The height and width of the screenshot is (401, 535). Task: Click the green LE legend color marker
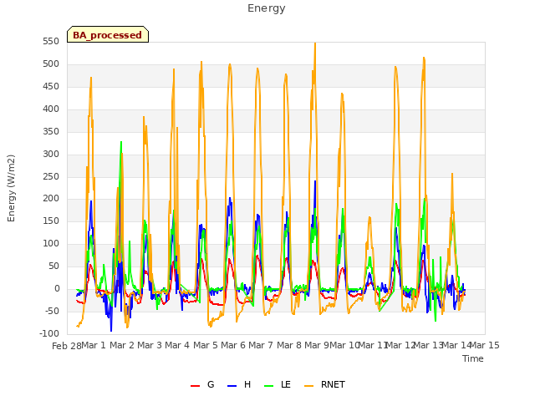pyautogui.click(x=269, y=386)
